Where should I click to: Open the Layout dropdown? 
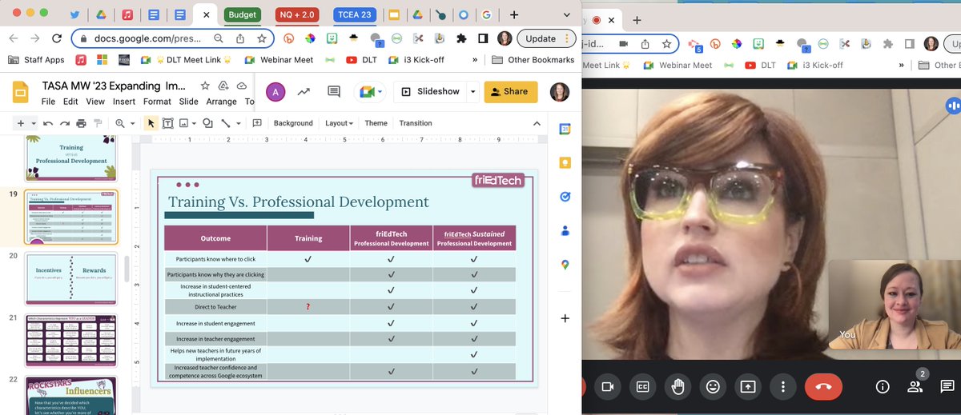[x=340, y=123]
